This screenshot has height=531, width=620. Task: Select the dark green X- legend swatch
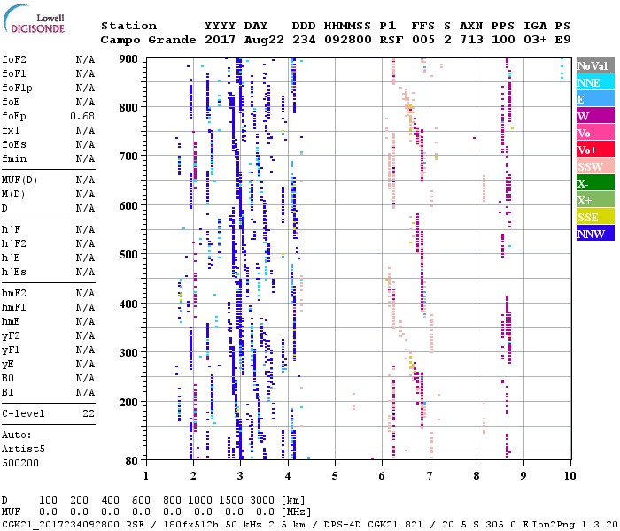593,183
